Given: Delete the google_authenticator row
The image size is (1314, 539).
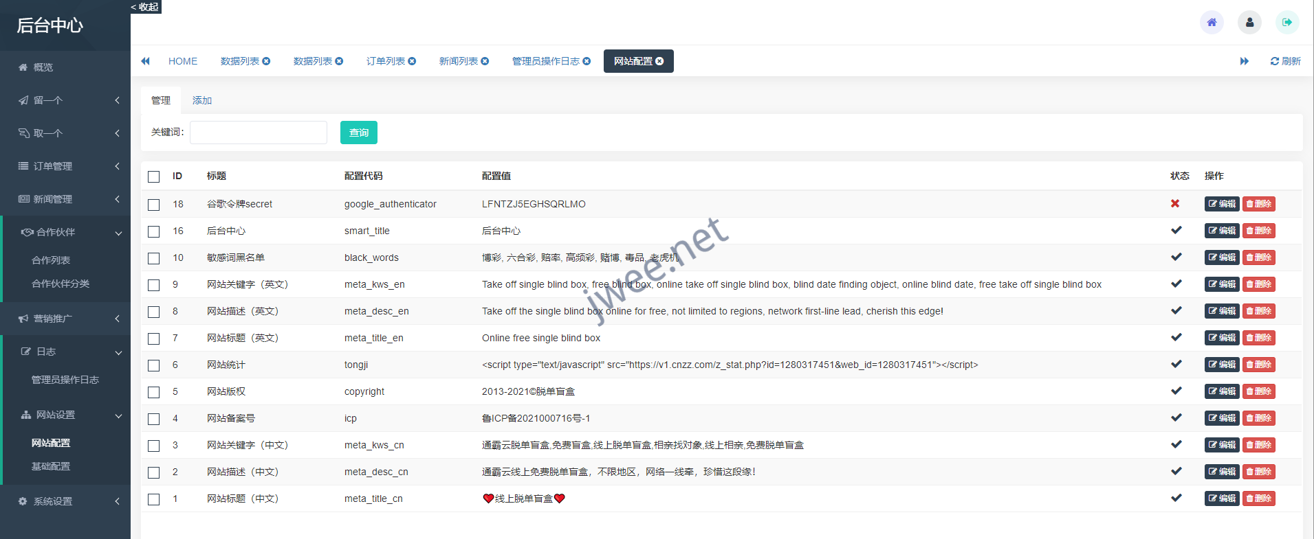Looking at the screenshot, I should (1259, 204).
